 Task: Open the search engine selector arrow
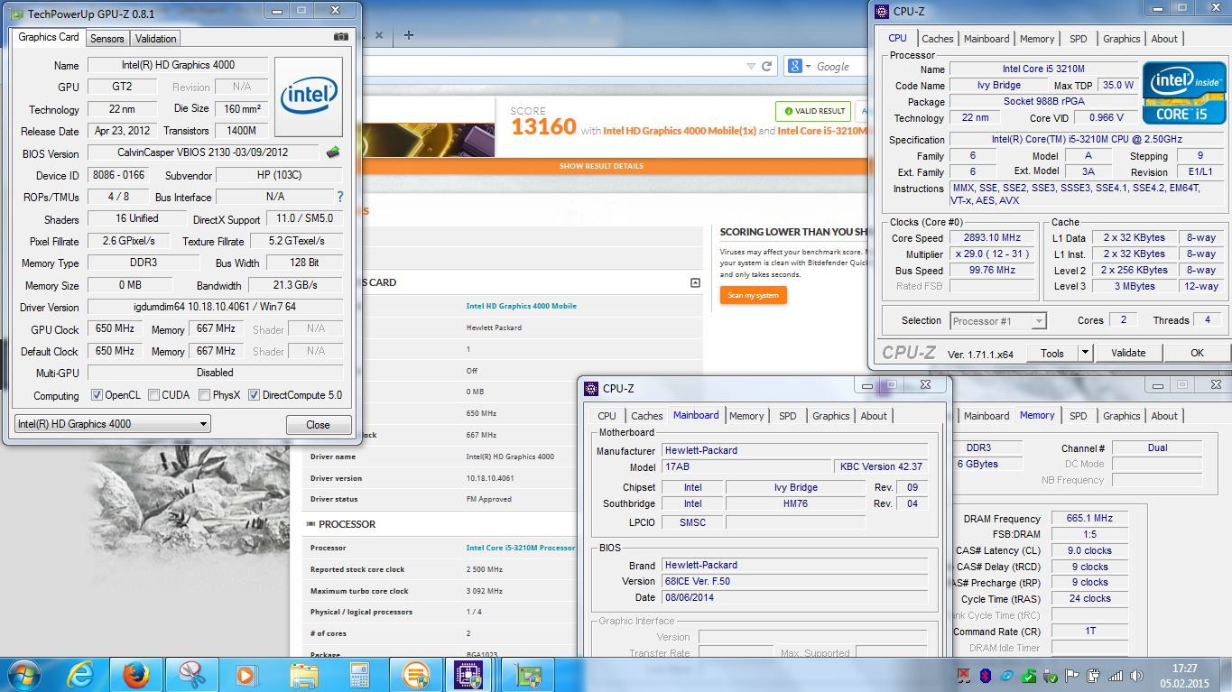[x=807, y=66]
